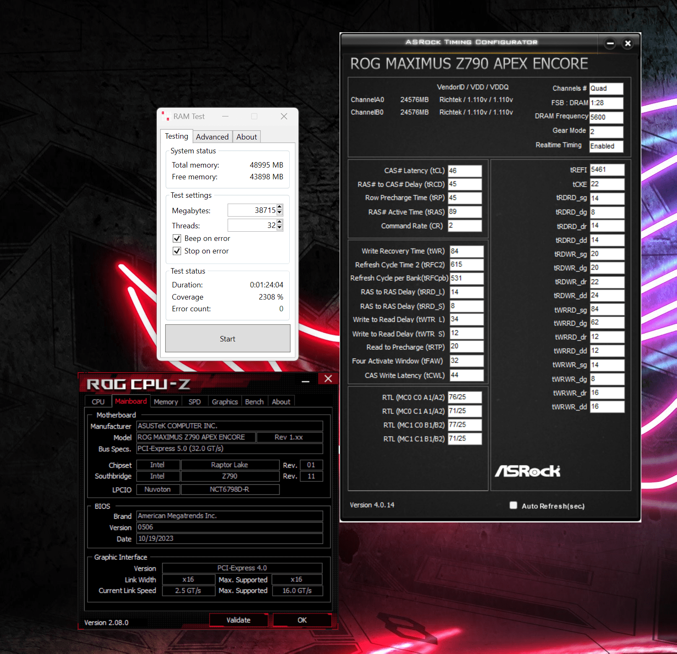
Task: Click the Coverage value 2308 %
Action: (271, 297)
